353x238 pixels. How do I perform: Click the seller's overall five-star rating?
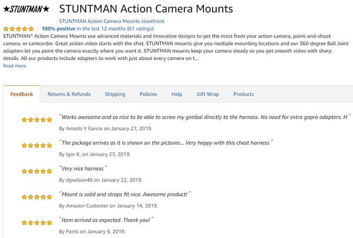point(19,29)
